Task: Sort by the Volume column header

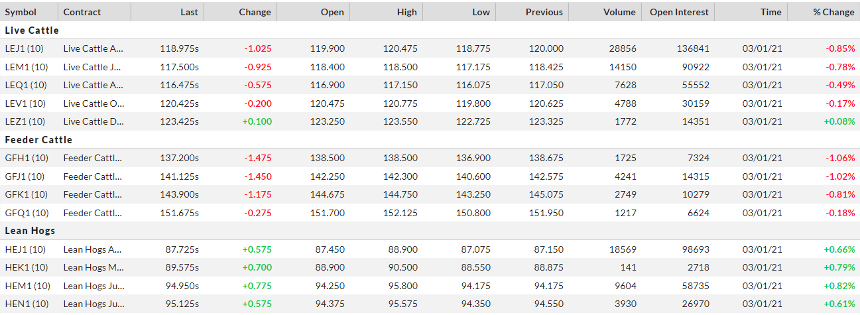Action: 619,12
